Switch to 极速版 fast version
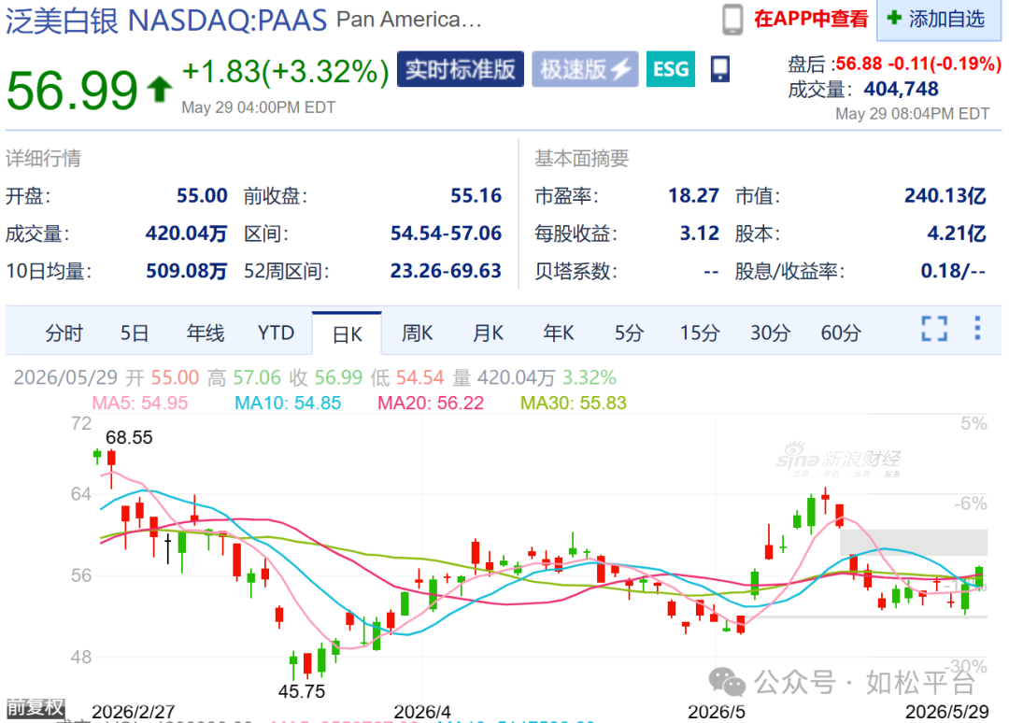This screenshot has height=723, width=1009. (x=584, y=69)
